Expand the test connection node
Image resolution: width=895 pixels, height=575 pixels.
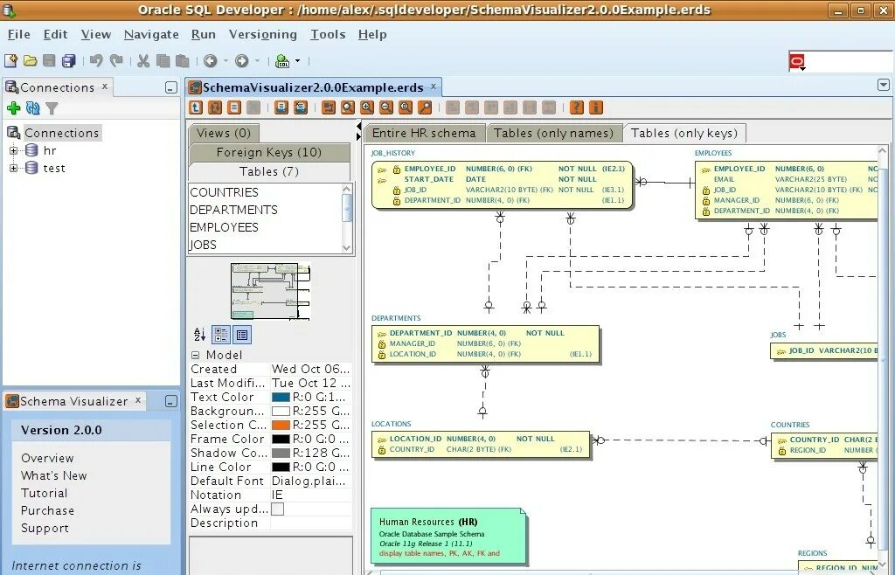click(14, 169)
